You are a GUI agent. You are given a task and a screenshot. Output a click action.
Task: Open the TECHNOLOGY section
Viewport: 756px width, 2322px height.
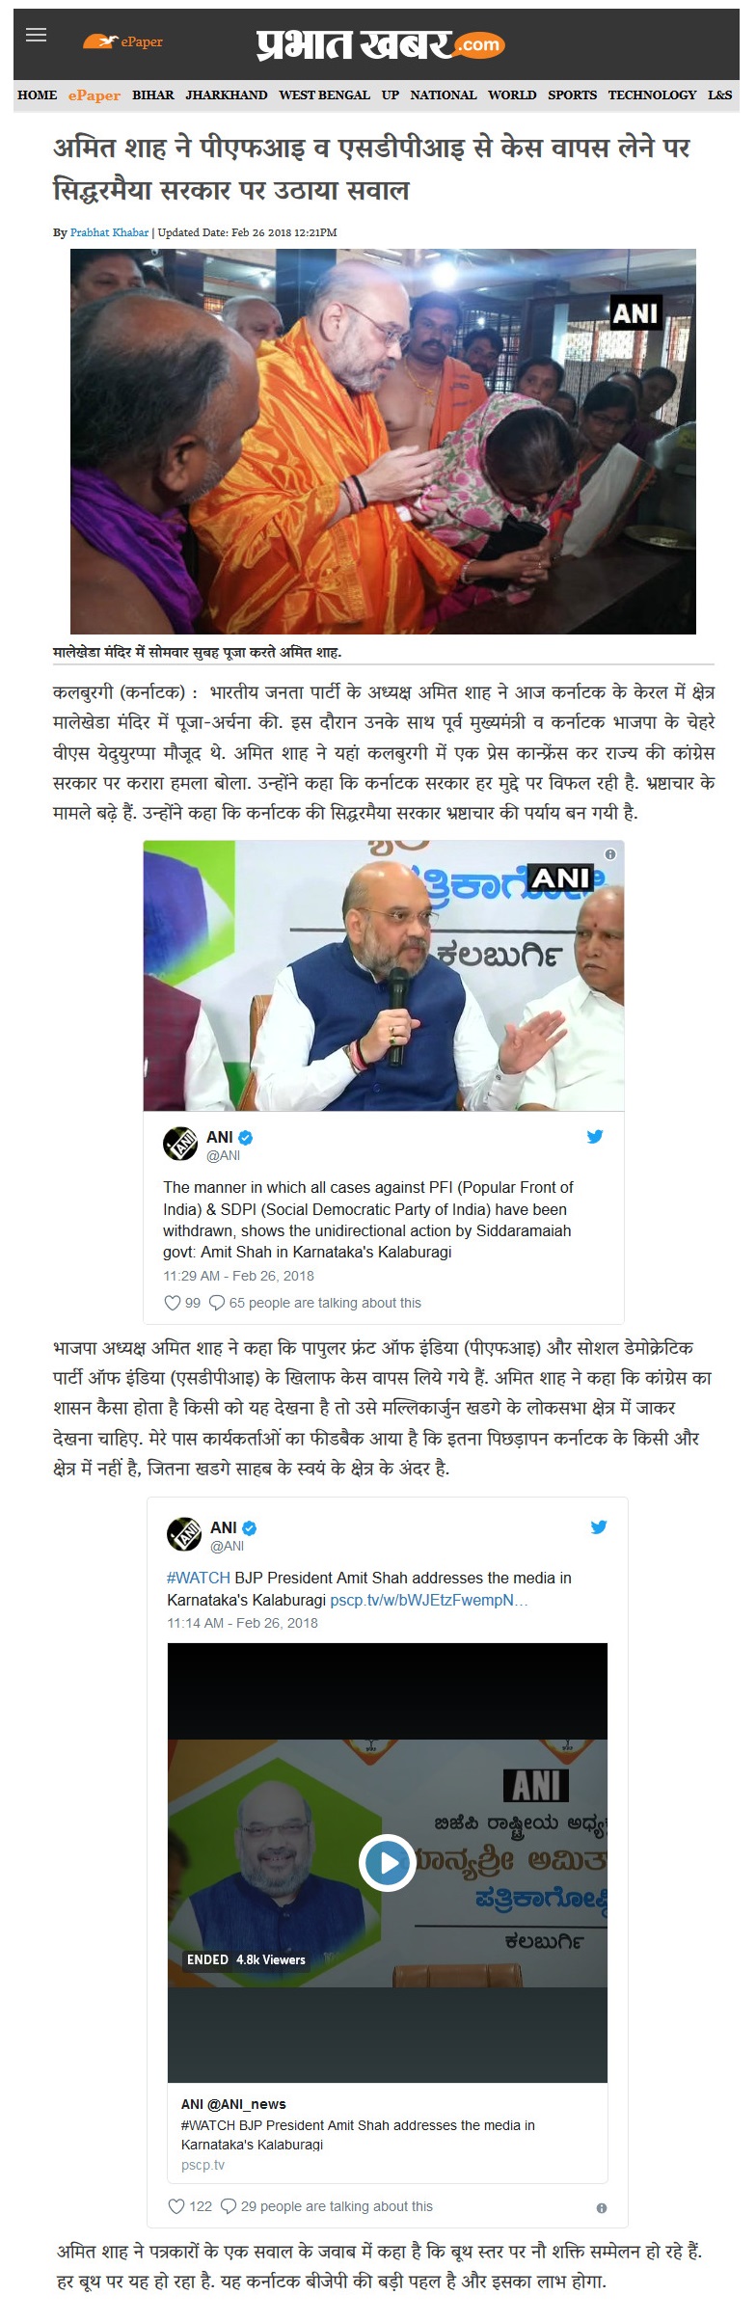tap(652, 94)
